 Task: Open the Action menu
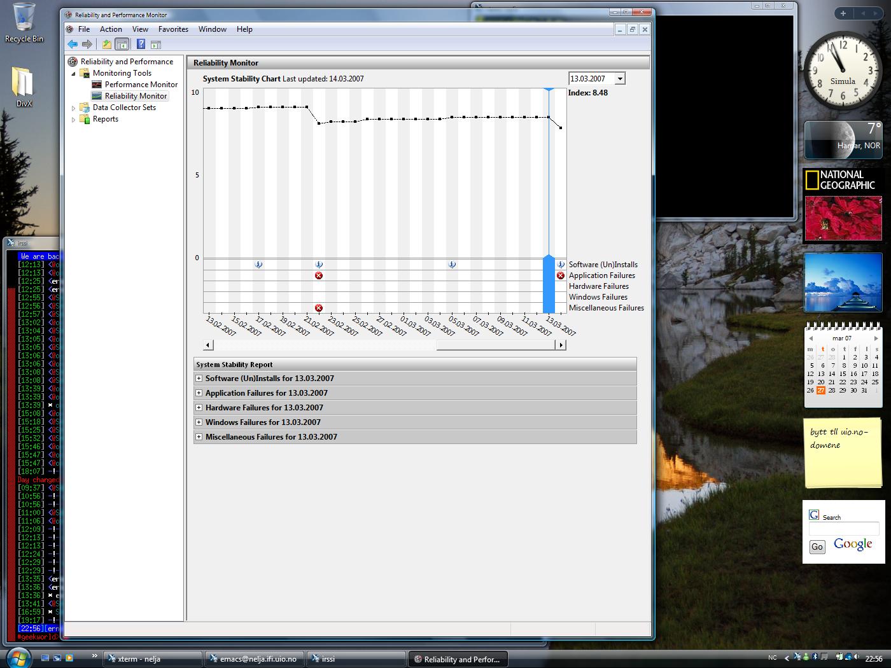pyautogui.click(x=111, y=29)
